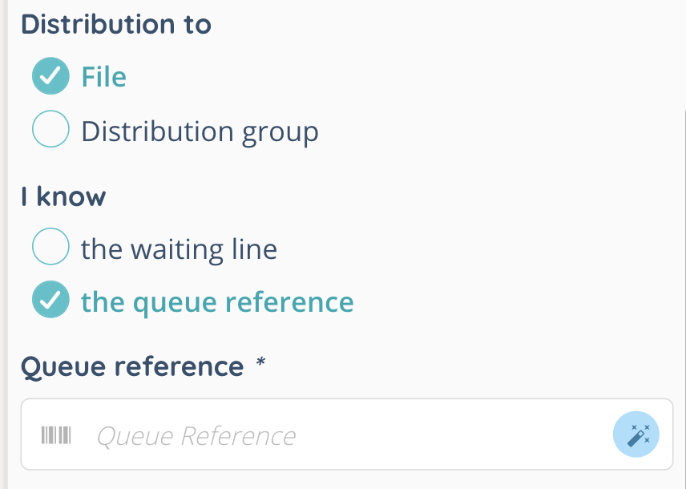Viewport: 686px width, 489px height.
Task: Click the magic wand auto-generate icon
Action: [x=637, y=435]
